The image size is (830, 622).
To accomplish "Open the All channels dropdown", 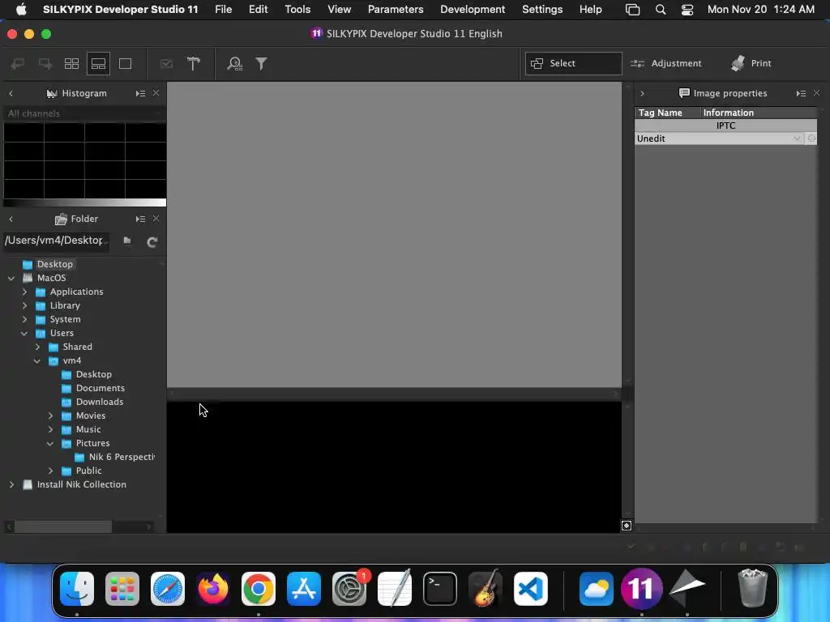I will point(84,113).
